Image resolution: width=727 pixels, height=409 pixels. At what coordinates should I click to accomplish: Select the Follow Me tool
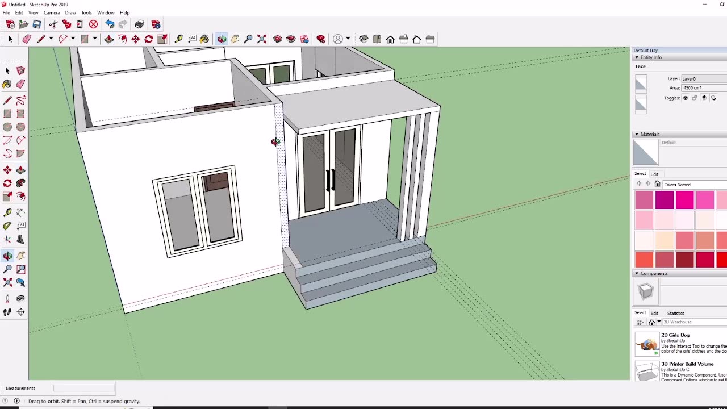point(20,183)
